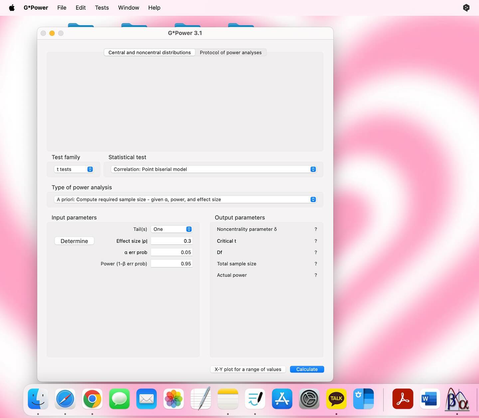Click the Effect size input field
The image size is (479, 418).
pos(172,241)
